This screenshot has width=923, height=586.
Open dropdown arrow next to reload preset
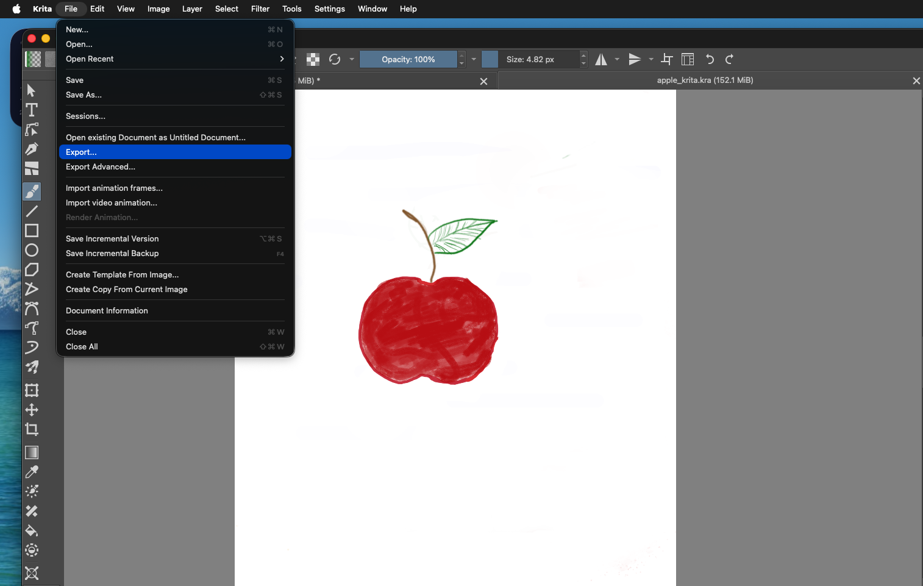tap(352, 59)
